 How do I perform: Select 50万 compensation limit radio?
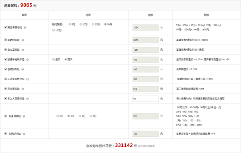point(105,24)
